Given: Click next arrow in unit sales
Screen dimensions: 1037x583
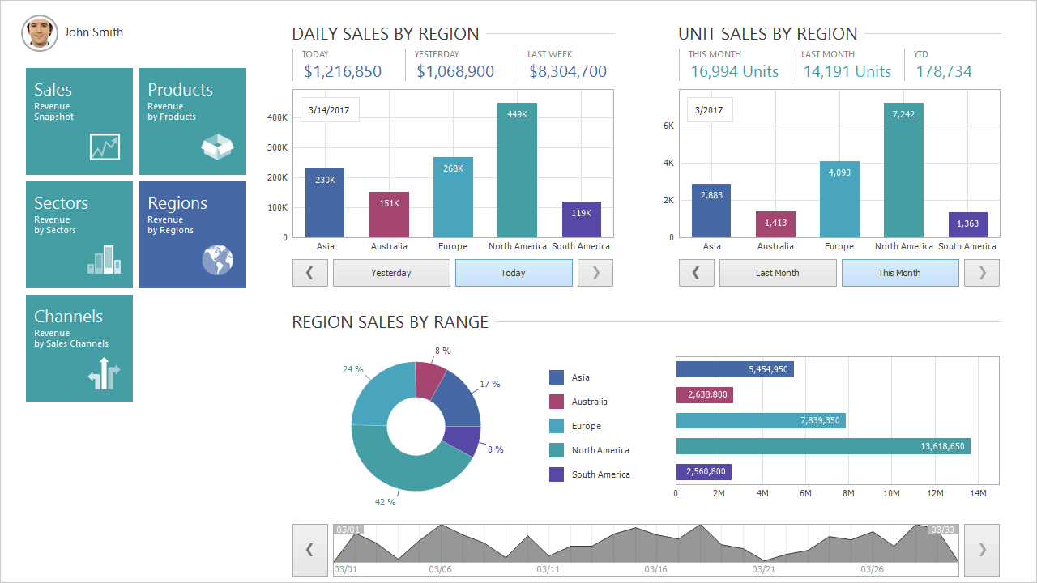Looking at the screenshot, I should click(x=983, y=273).
